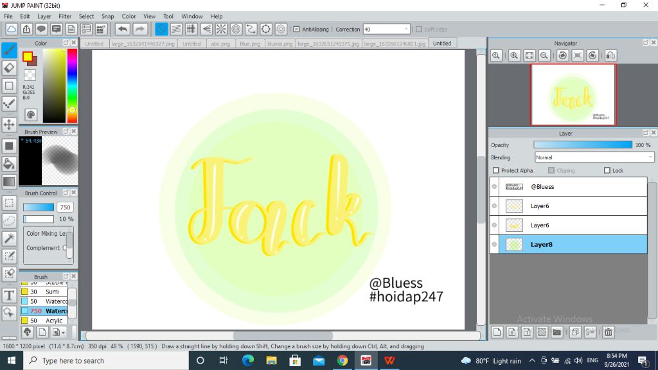This screenshot has width=658, height=370.
Task: Open the Correction value dropdown
Action: click(406, 30)
